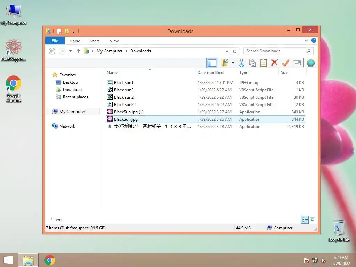
Task: Open Google Chrome from the taskbar
Action: [x=49, y=260]
